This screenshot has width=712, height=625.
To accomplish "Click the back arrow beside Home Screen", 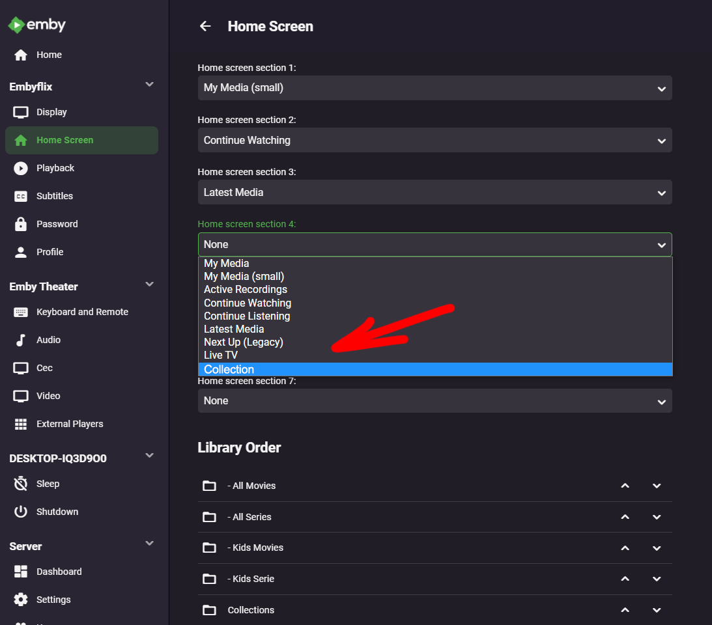I will 205,26.
